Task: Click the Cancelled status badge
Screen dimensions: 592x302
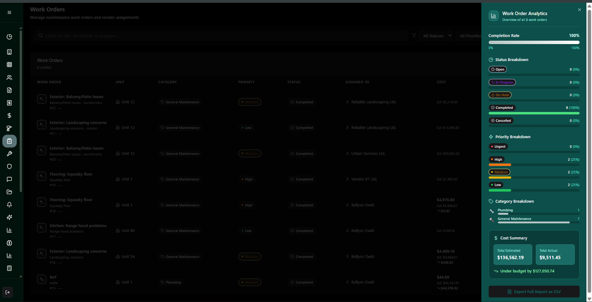Action: click(x=501, y=121)
